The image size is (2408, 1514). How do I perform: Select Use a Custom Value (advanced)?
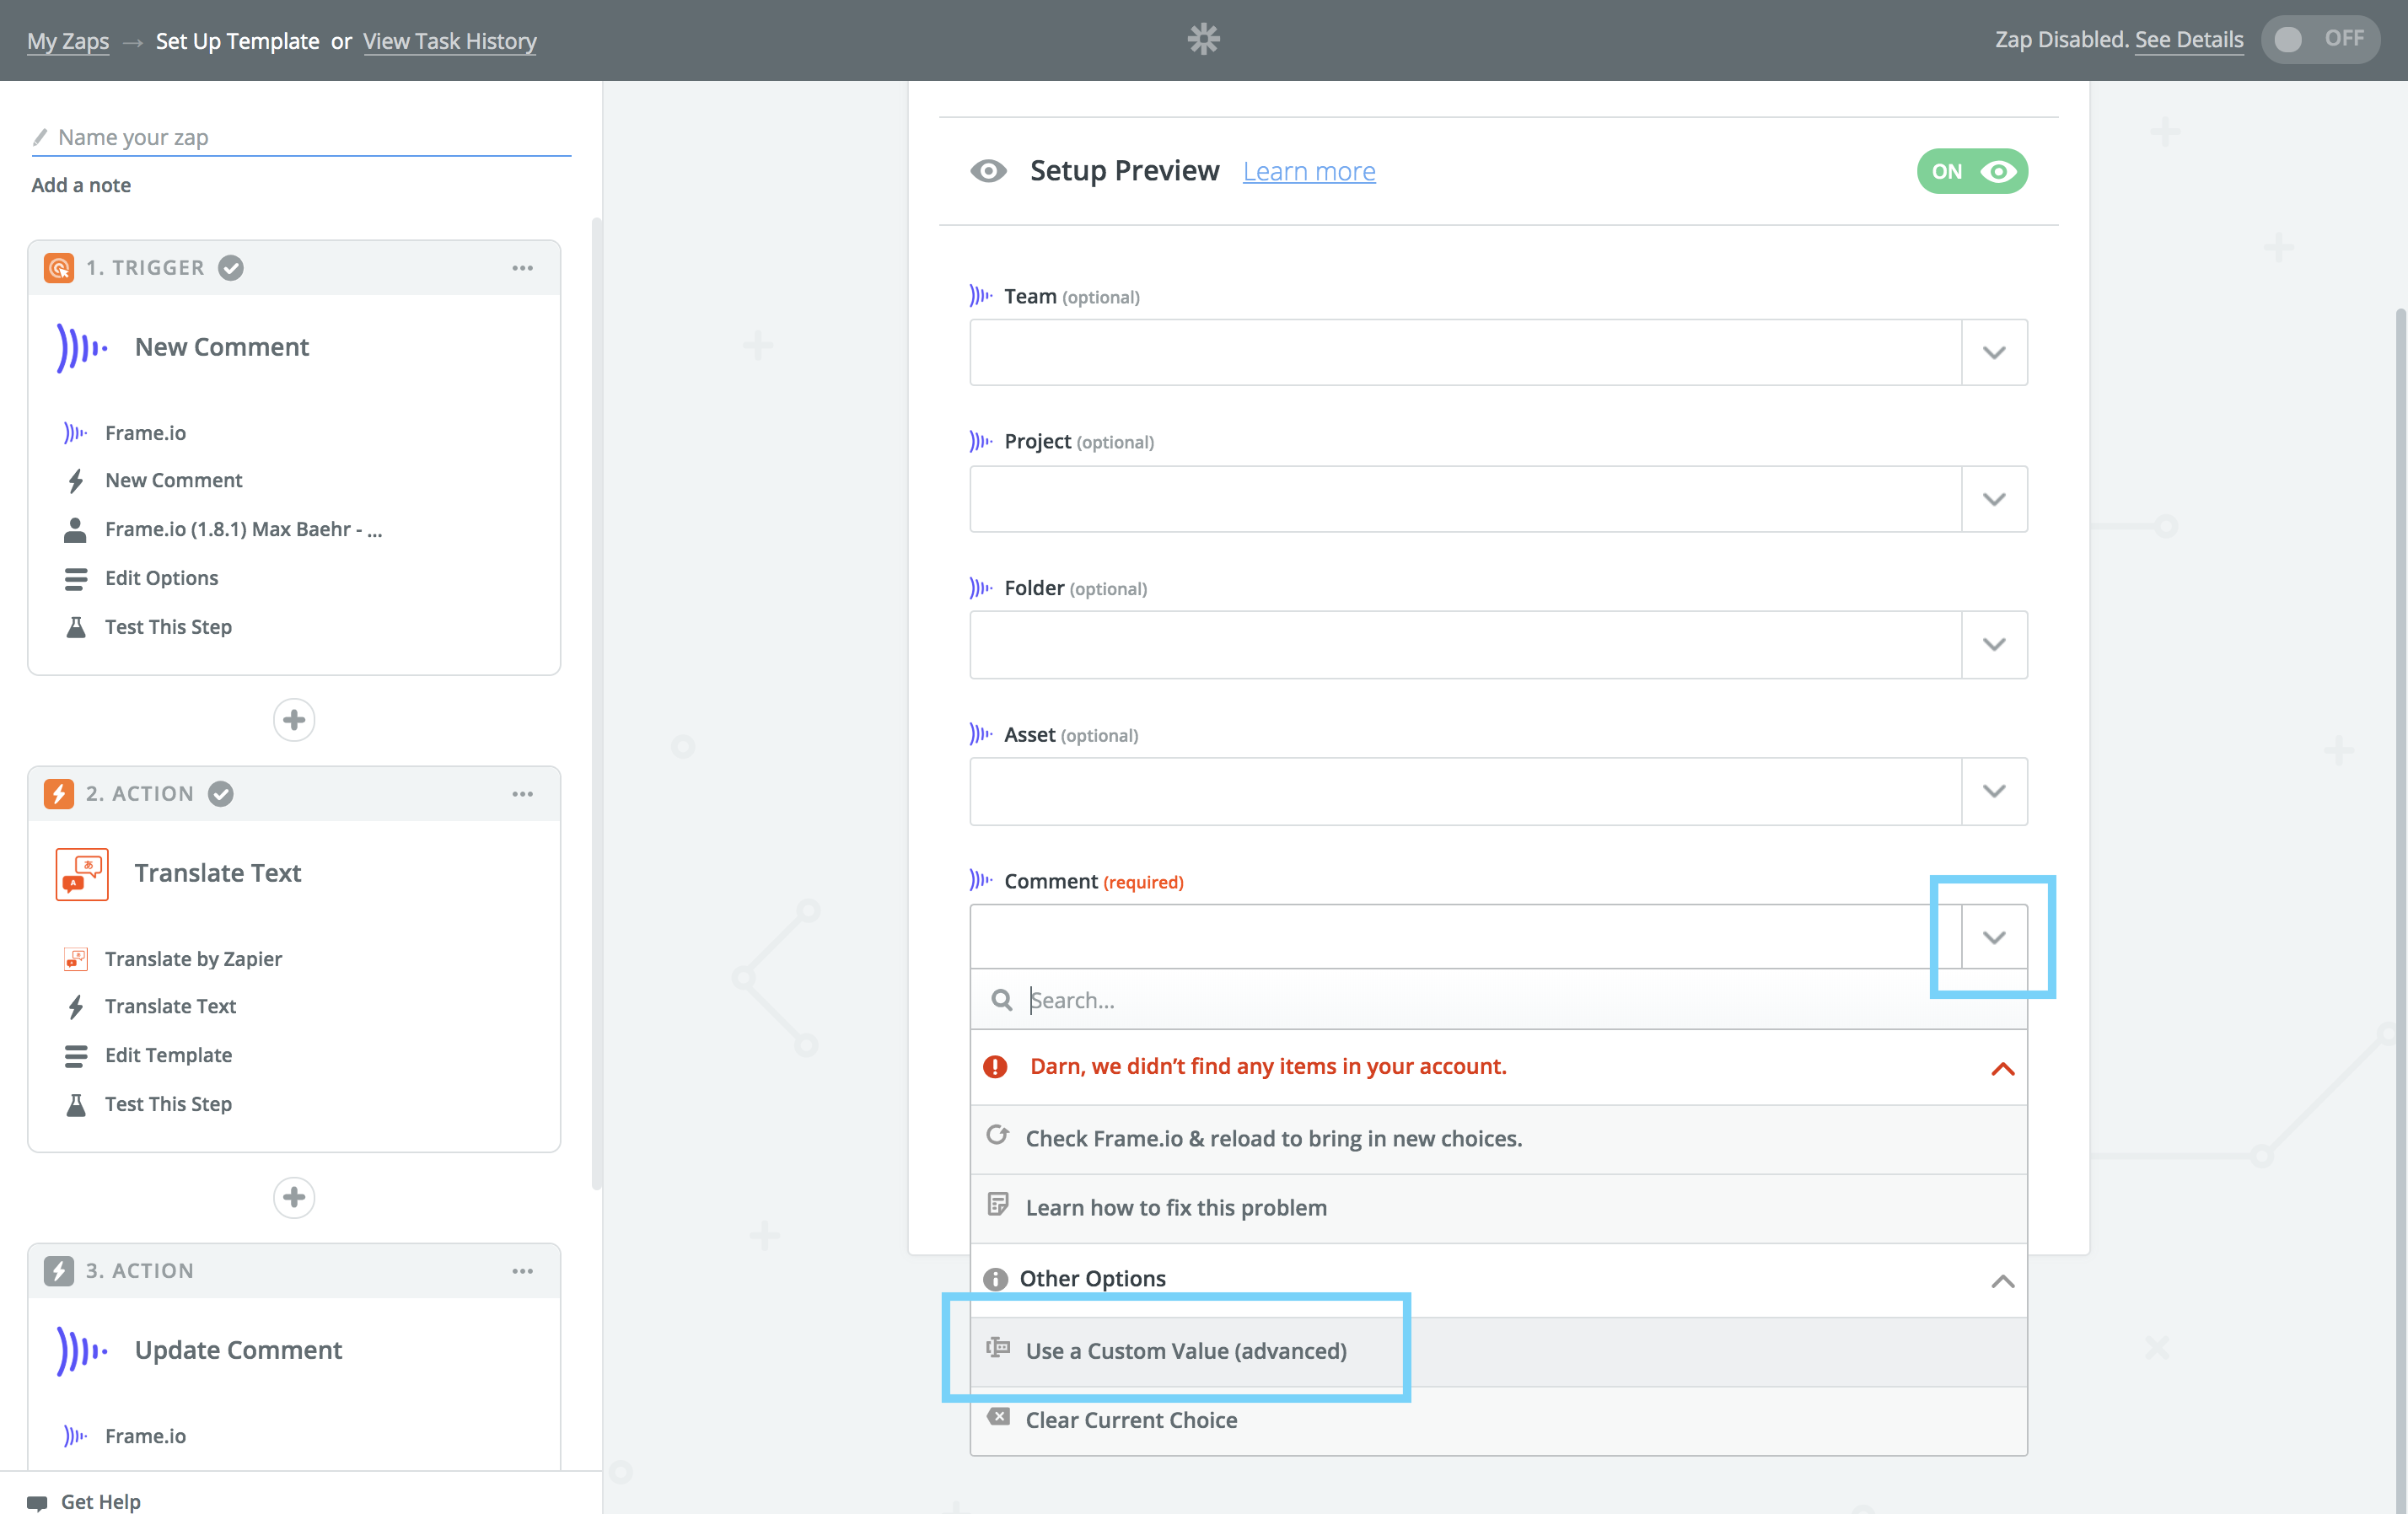point(1185,1351)
